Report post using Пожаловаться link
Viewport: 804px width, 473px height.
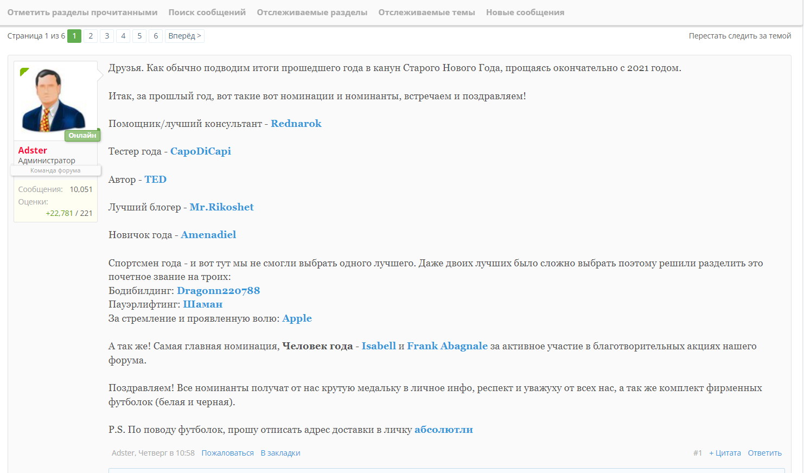[x=228, y=453]
